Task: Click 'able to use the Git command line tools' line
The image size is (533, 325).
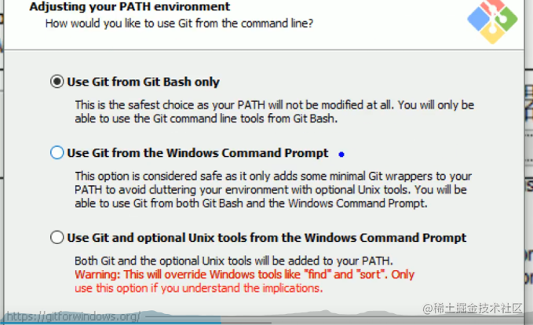Action: tap(205, 119)
